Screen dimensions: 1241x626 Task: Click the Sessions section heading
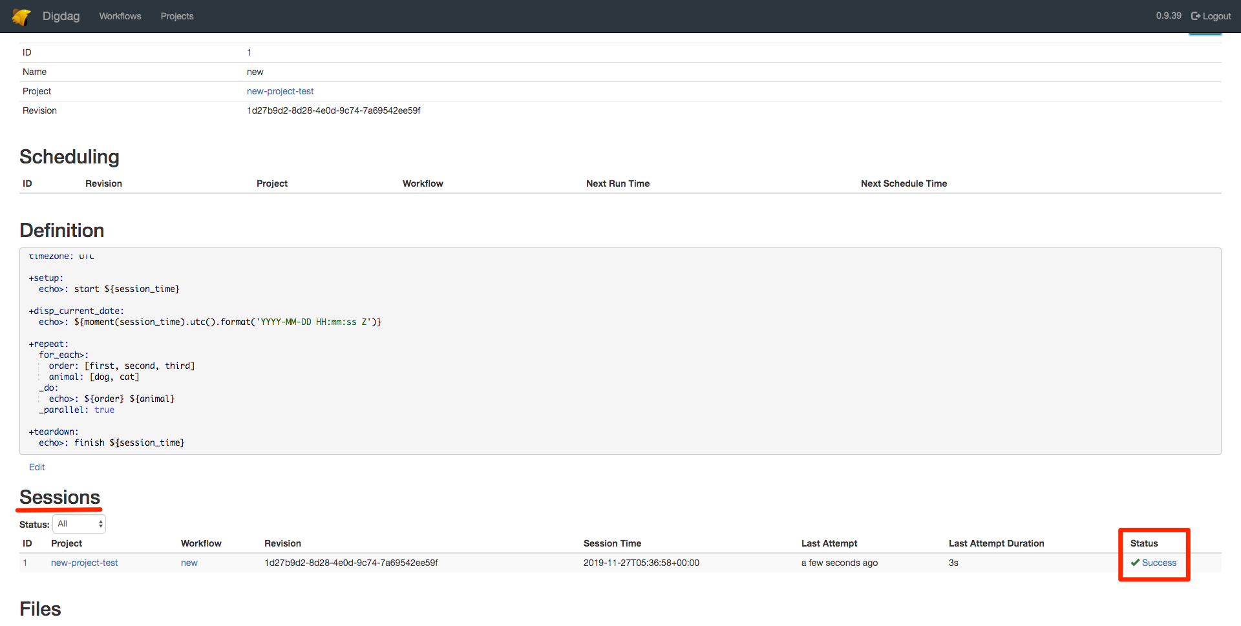tap(59, 497)
